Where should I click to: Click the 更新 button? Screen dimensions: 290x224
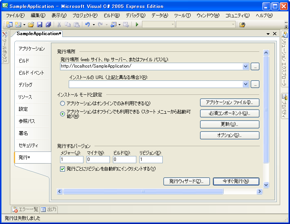pos(230,124)
